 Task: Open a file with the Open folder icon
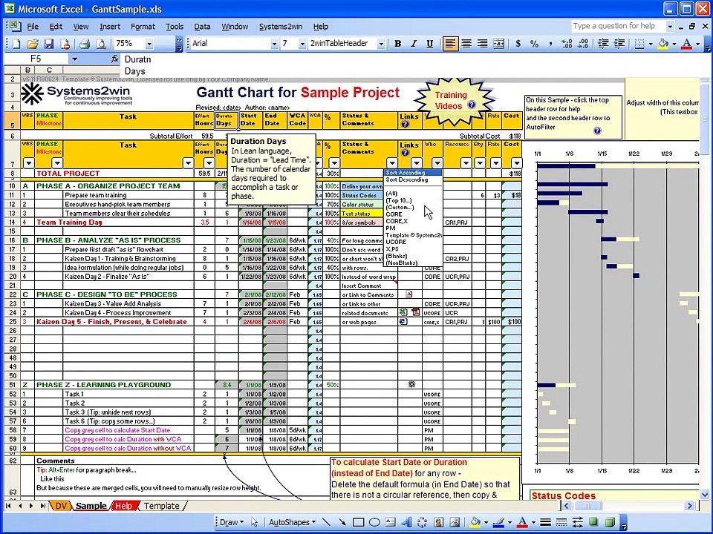pyautogui.click(x=32, y=44)
